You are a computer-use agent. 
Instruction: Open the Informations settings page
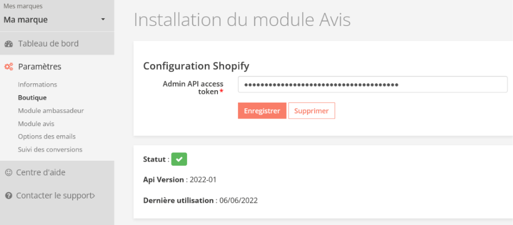[37, 84]
